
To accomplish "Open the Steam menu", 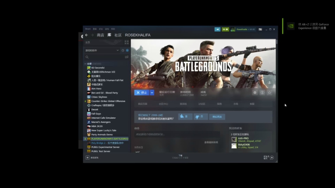I will (x=88, y=29).
